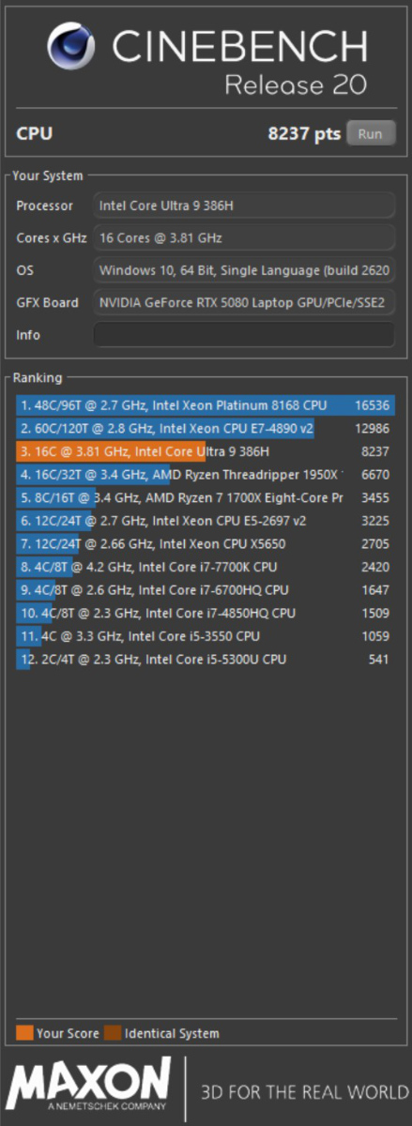The height and width of the screenshot is (1126, 412).
Task: Select ranking row Xeon CPU E5-2697 v2
Action: [x=206, y=521]
